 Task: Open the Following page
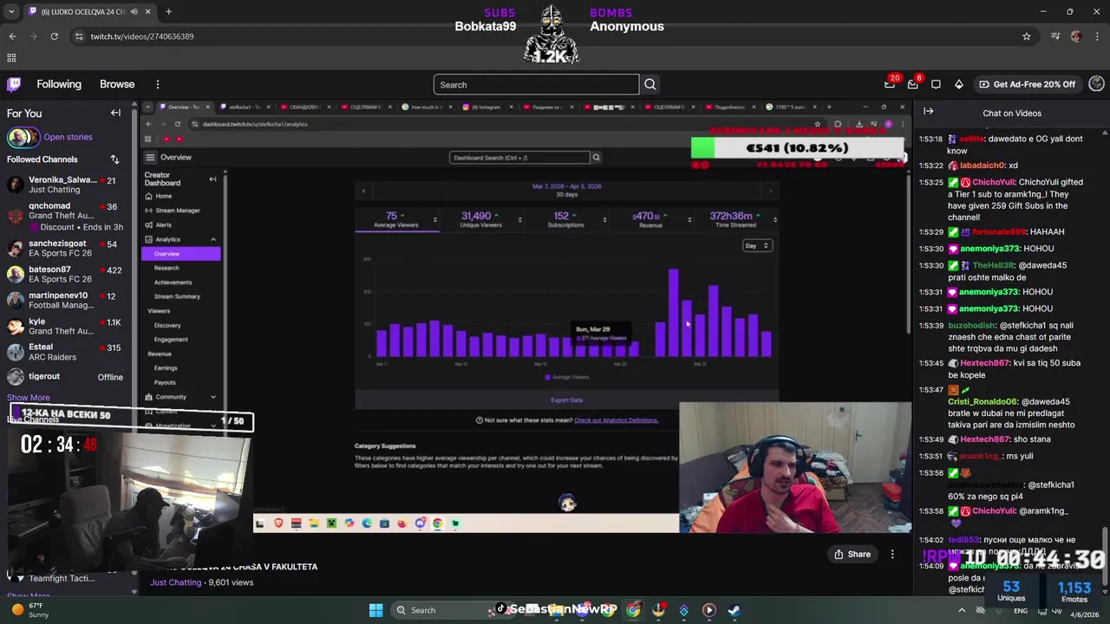click(x=59, y=84)
